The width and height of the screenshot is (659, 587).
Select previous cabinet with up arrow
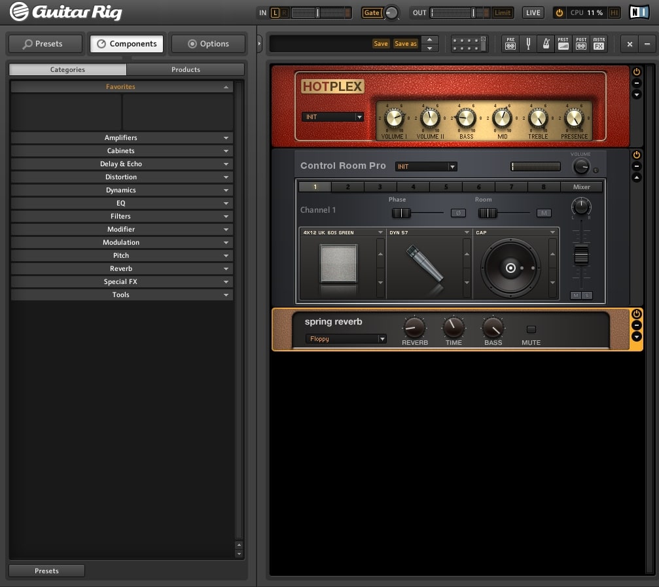click(380, 254)
